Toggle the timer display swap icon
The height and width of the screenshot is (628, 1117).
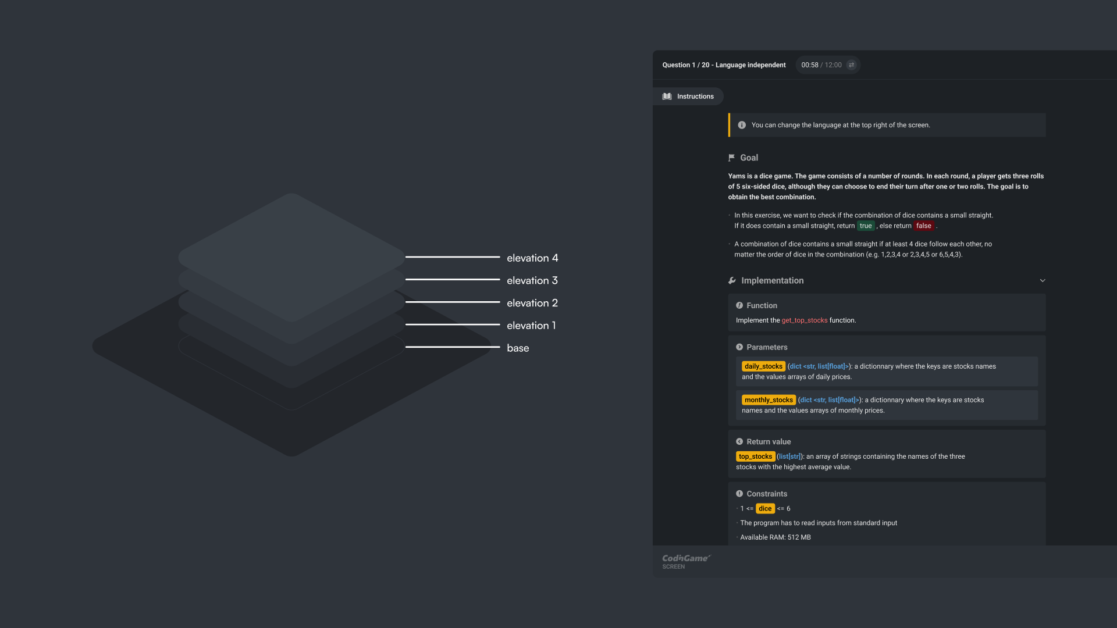(851, 65)
